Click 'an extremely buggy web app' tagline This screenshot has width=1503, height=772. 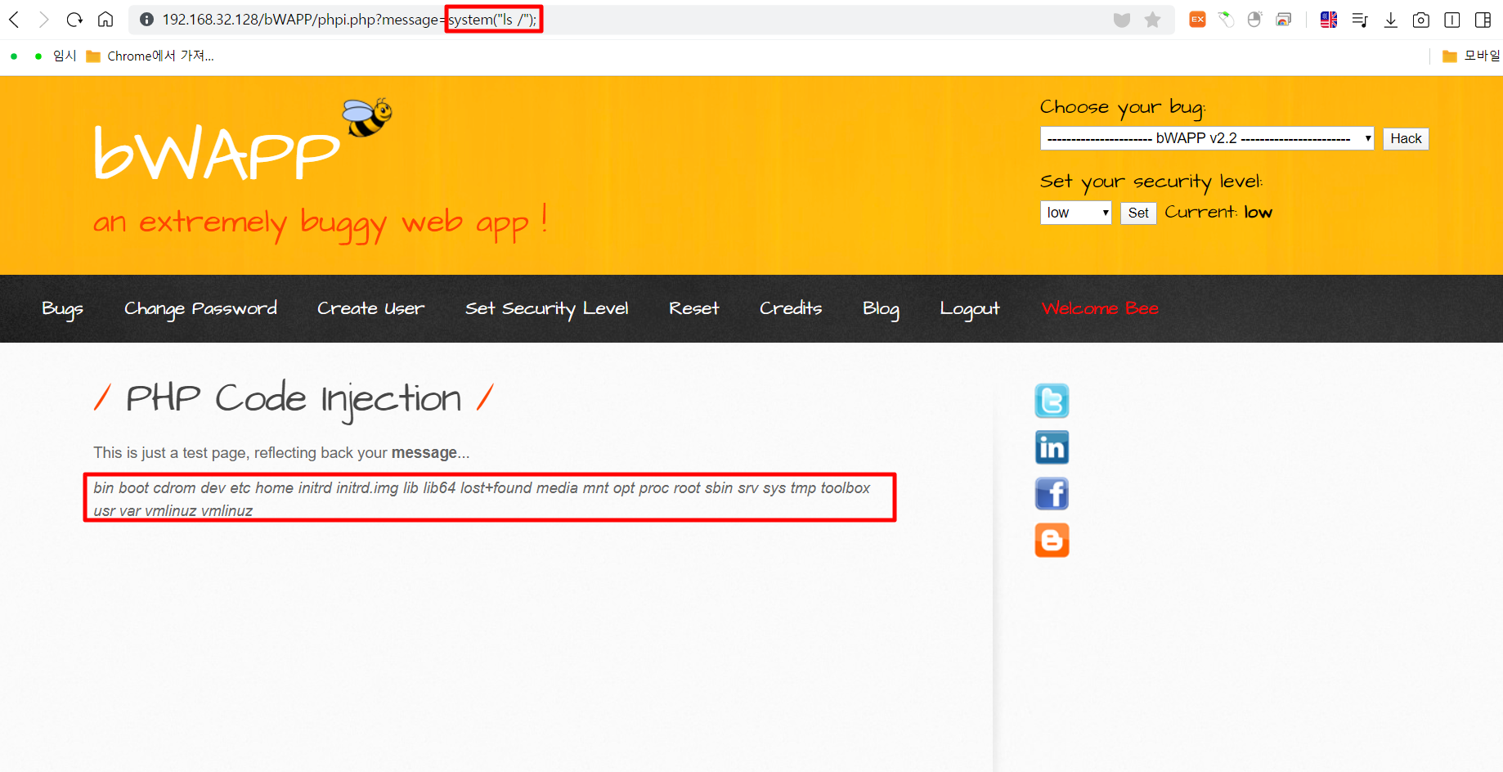(320, 222)
